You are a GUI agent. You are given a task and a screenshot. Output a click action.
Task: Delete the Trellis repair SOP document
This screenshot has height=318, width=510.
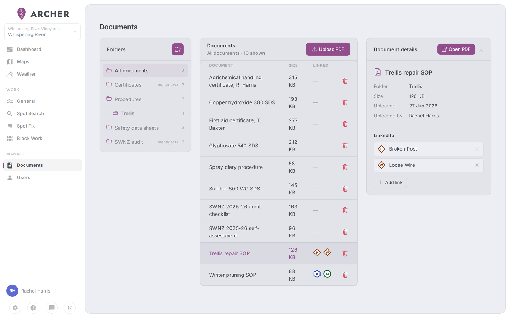click(345, 253)
